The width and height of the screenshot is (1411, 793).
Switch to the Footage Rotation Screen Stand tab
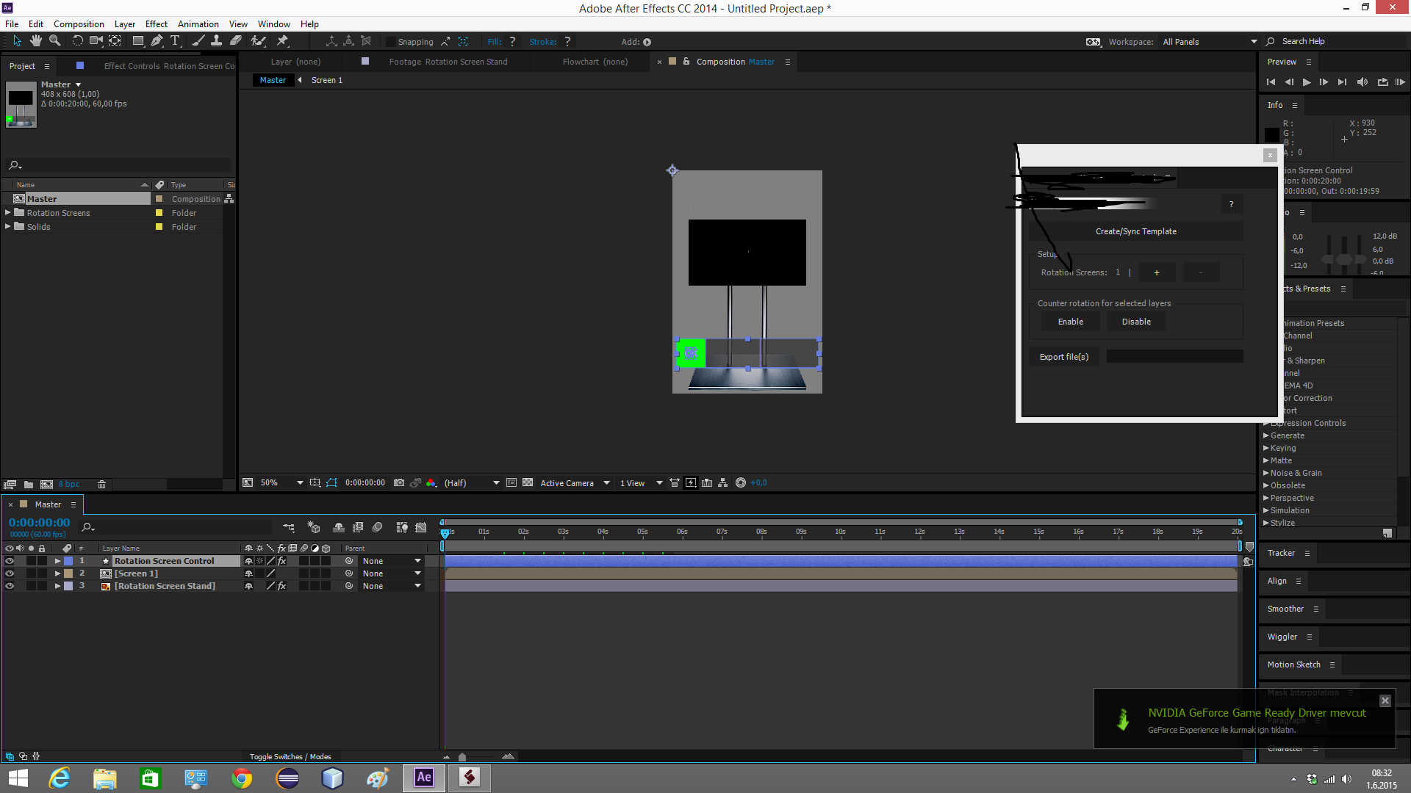tap(448, 62)
